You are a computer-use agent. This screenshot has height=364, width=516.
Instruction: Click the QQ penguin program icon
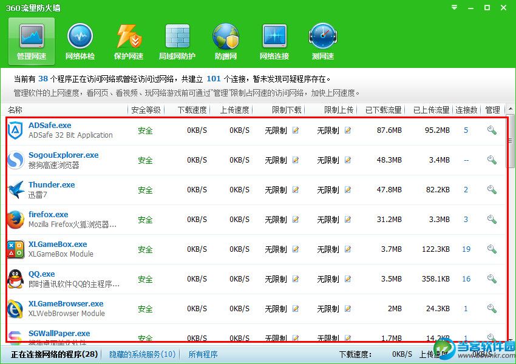coord(15,279)
